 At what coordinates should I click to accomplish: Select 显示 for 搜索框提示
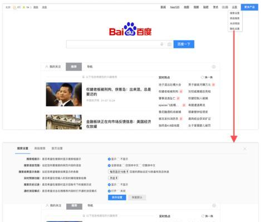pyautogui.click(x=109, y=159)
